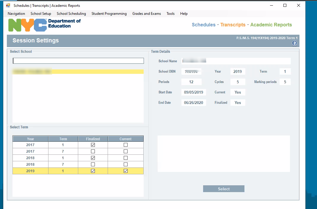Image resolution: width=317 pixels, height=209 pixels.
Task: Go to the Schedules link
Action: point(204,25)
